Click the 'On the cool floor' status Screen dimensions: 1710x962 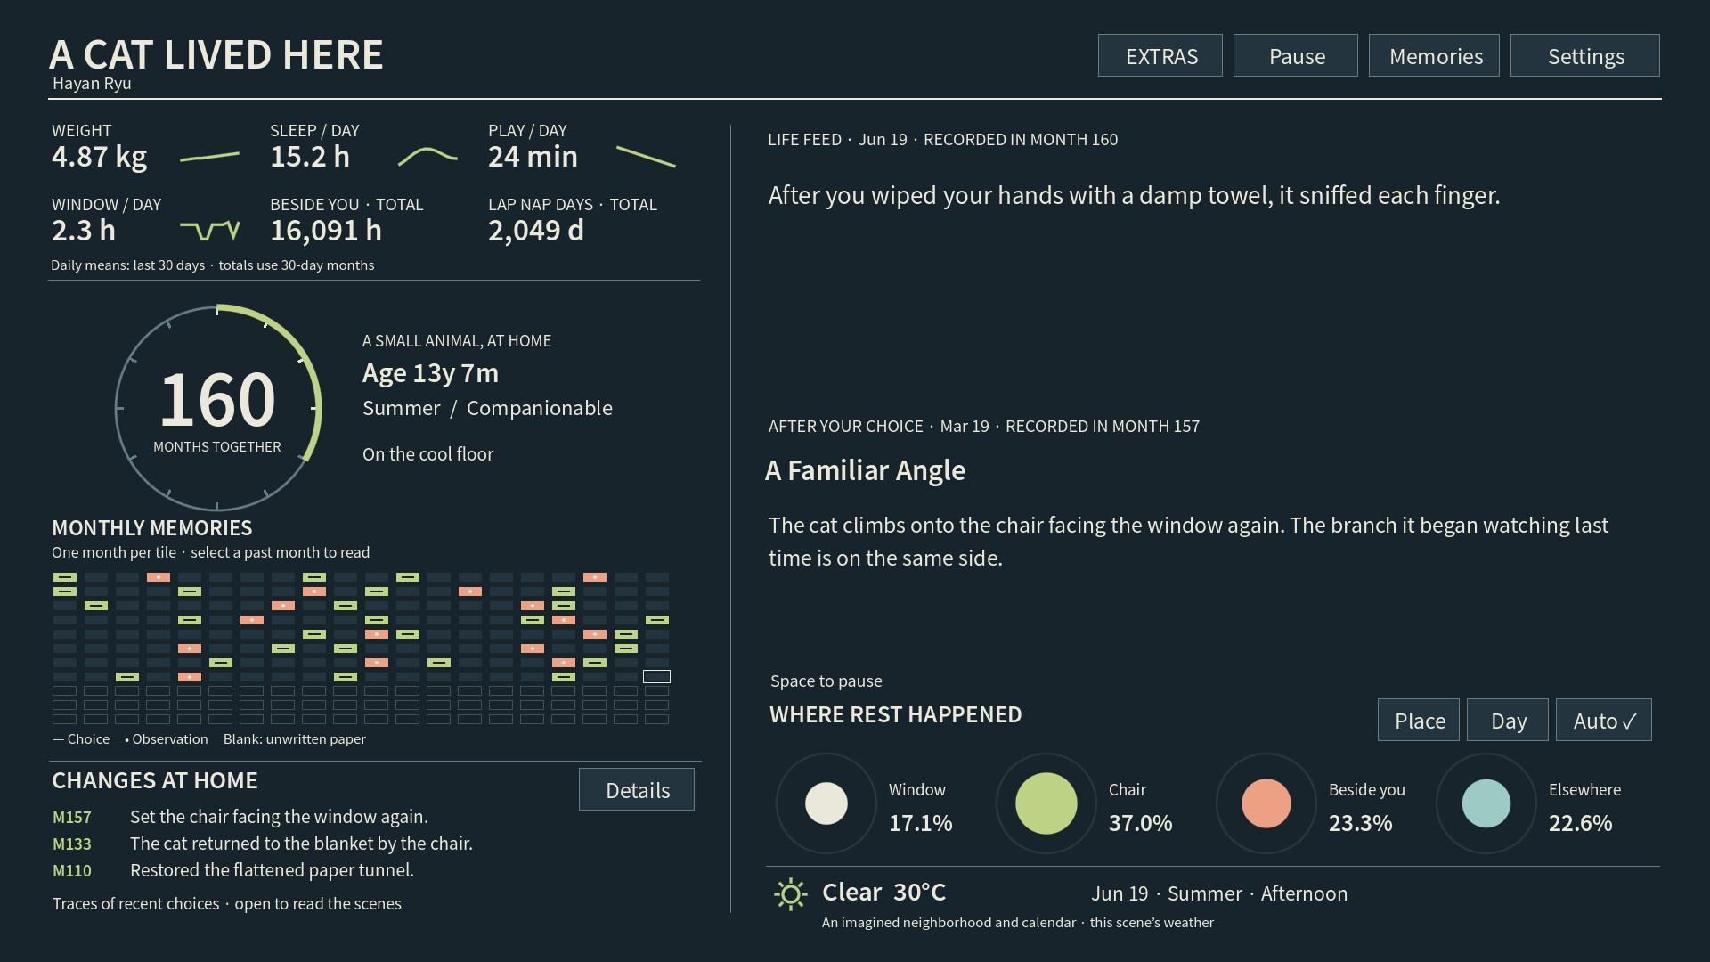[427, 454]
